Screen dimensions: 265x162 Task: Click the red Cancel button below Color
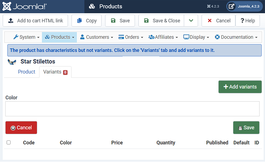click(21, 127)
